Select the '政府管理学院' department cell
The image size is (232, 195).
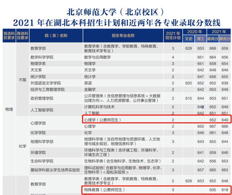pos(56,98)
